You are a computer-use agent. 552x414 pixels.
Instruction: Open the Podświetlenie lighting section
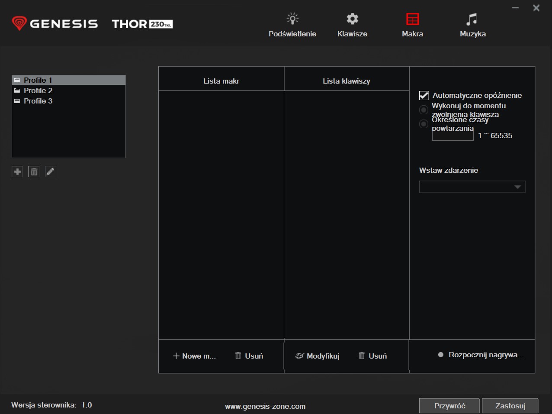pos(292,25)
